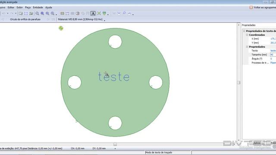Open the Editar menu

pyautogui.click(x=11, y=7)
